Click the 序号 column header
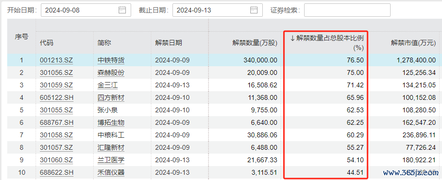442x180 pixels. [22, 36]
